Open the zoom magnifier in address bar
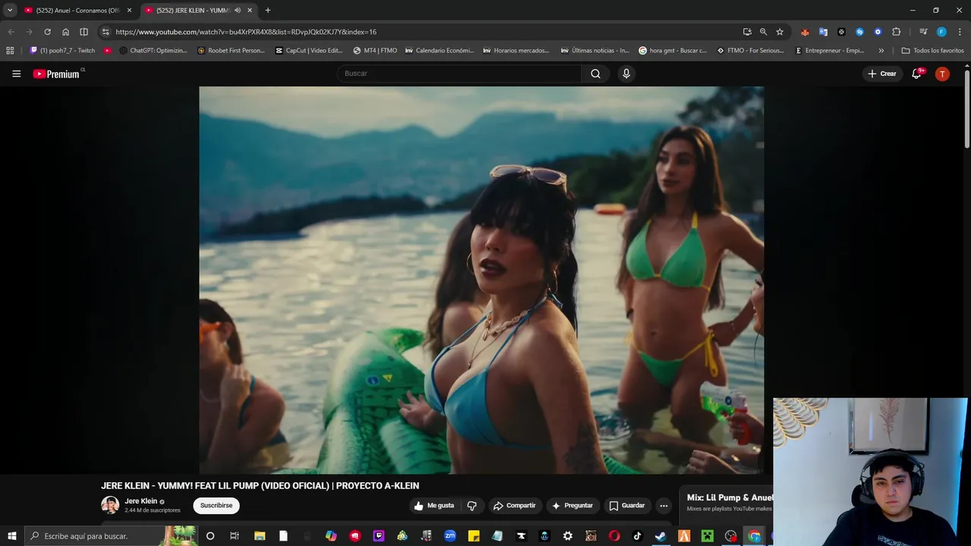 pyautogui.click(x=763, y=32)
